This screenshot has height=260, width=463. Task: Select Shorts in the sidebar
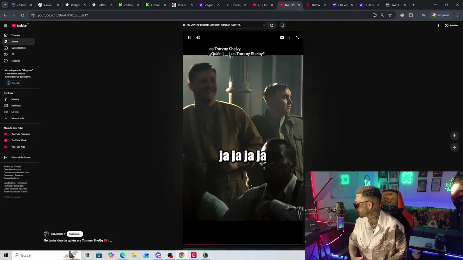click(19, 42)
